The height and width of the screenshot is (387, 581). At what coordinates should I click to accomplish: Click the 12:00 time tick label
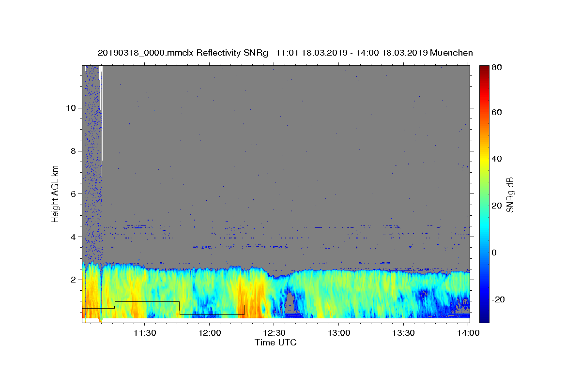210,333
